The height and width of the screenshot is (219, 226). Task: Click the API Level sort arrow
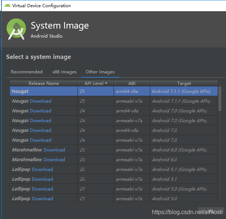click(x=106, y=83)
